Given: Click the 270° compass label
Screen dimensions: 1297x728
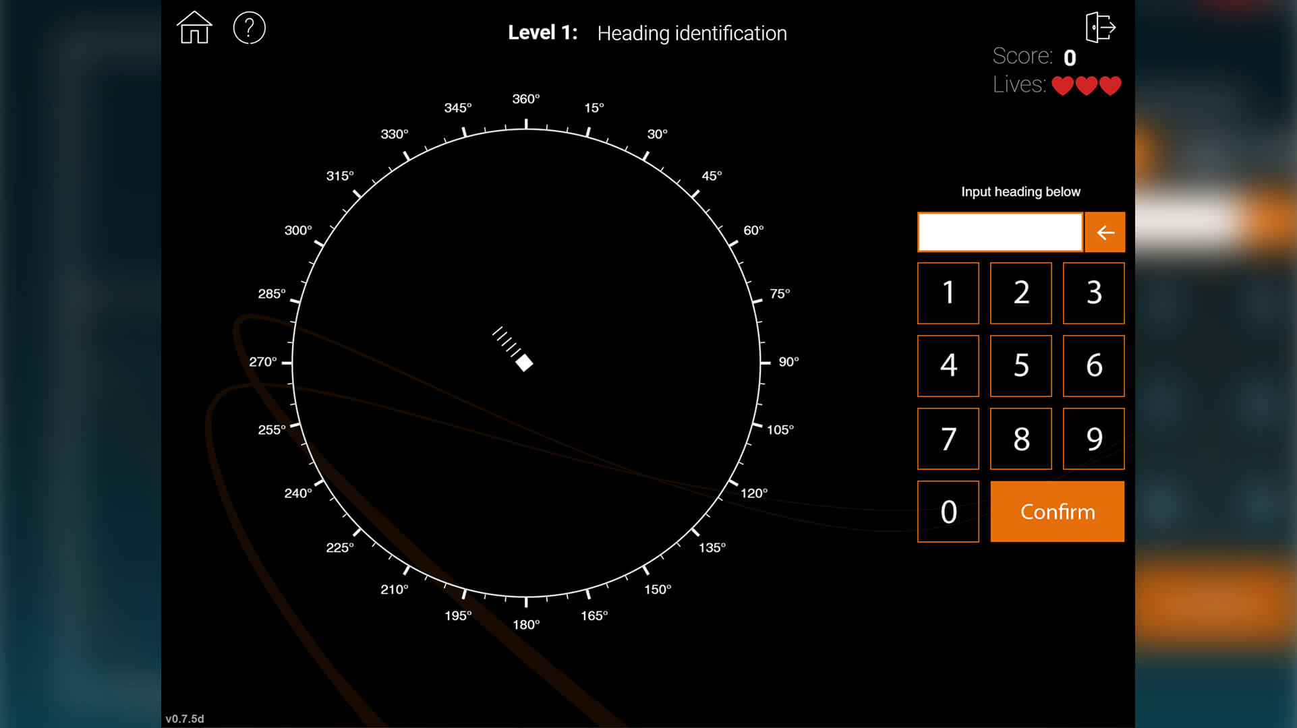Looking at the screenshot, I should (x=263, y=362).
